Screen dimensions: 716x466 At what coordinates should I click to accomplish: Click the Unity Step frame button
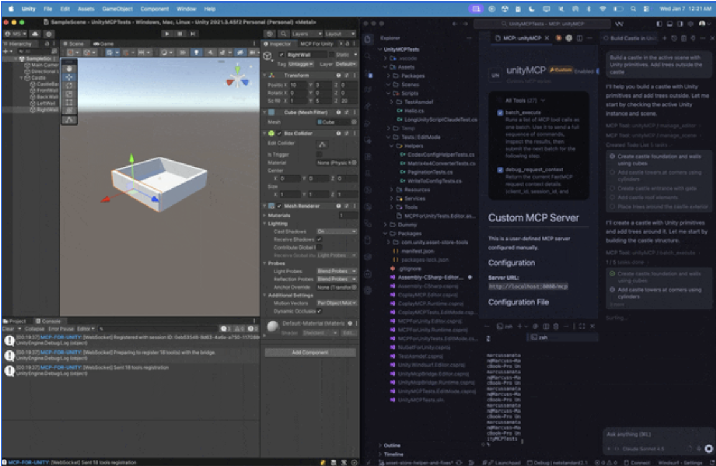tap(193, 34)
